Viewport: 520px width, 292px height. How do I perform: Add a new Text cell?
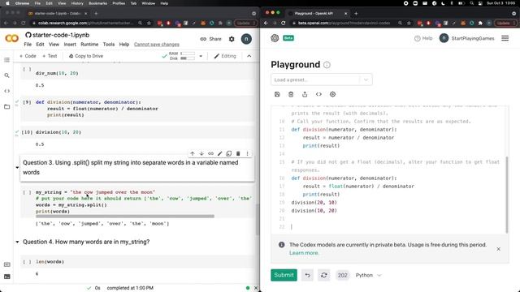pyautogui.click(x=50, y=56)
